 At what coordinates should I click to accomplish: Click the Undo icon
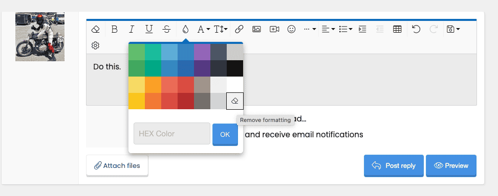(x=416, y=30)
